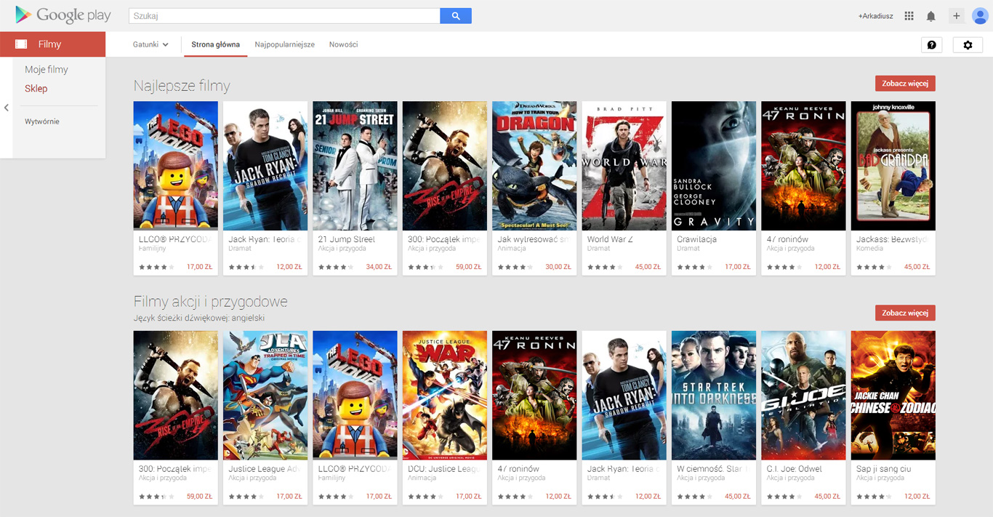
Task: Collapse the sidebar with the left arrow
Action: pos(6,108)
